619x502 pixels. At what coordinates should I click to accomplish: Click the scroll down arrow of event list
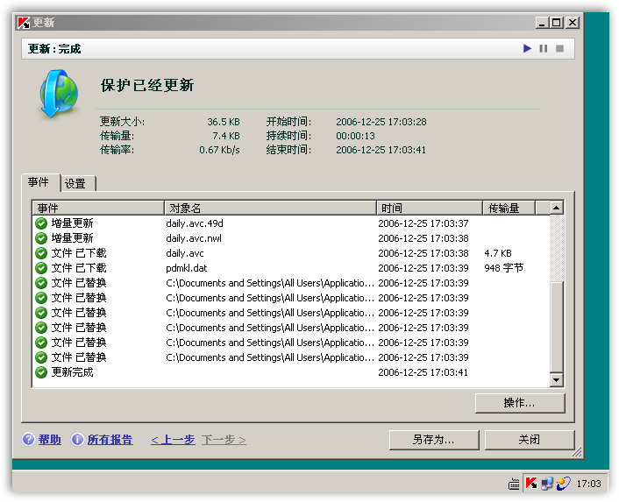556,380
